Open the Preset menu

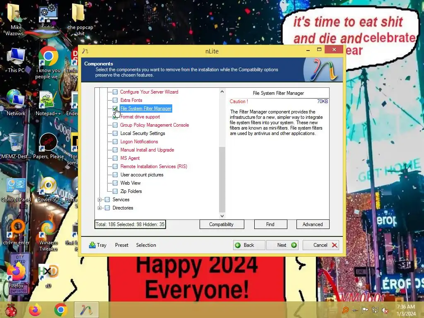[122, 245]
